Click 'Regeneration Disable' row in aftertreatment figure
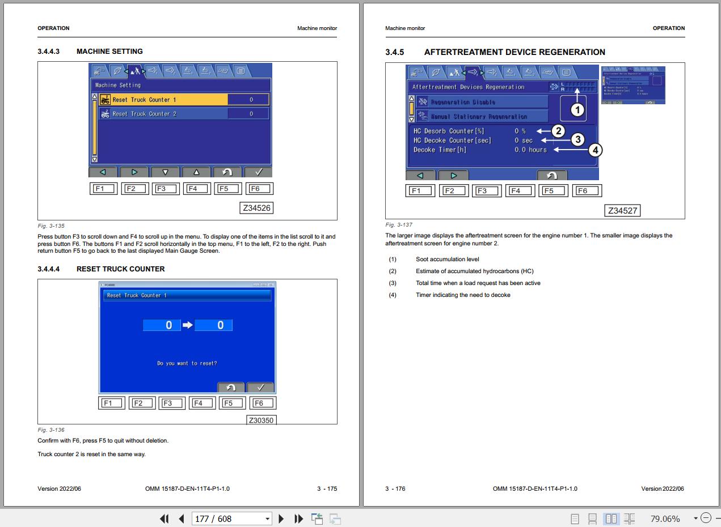This screenshot has width=721, height=527. pos(482,102)
